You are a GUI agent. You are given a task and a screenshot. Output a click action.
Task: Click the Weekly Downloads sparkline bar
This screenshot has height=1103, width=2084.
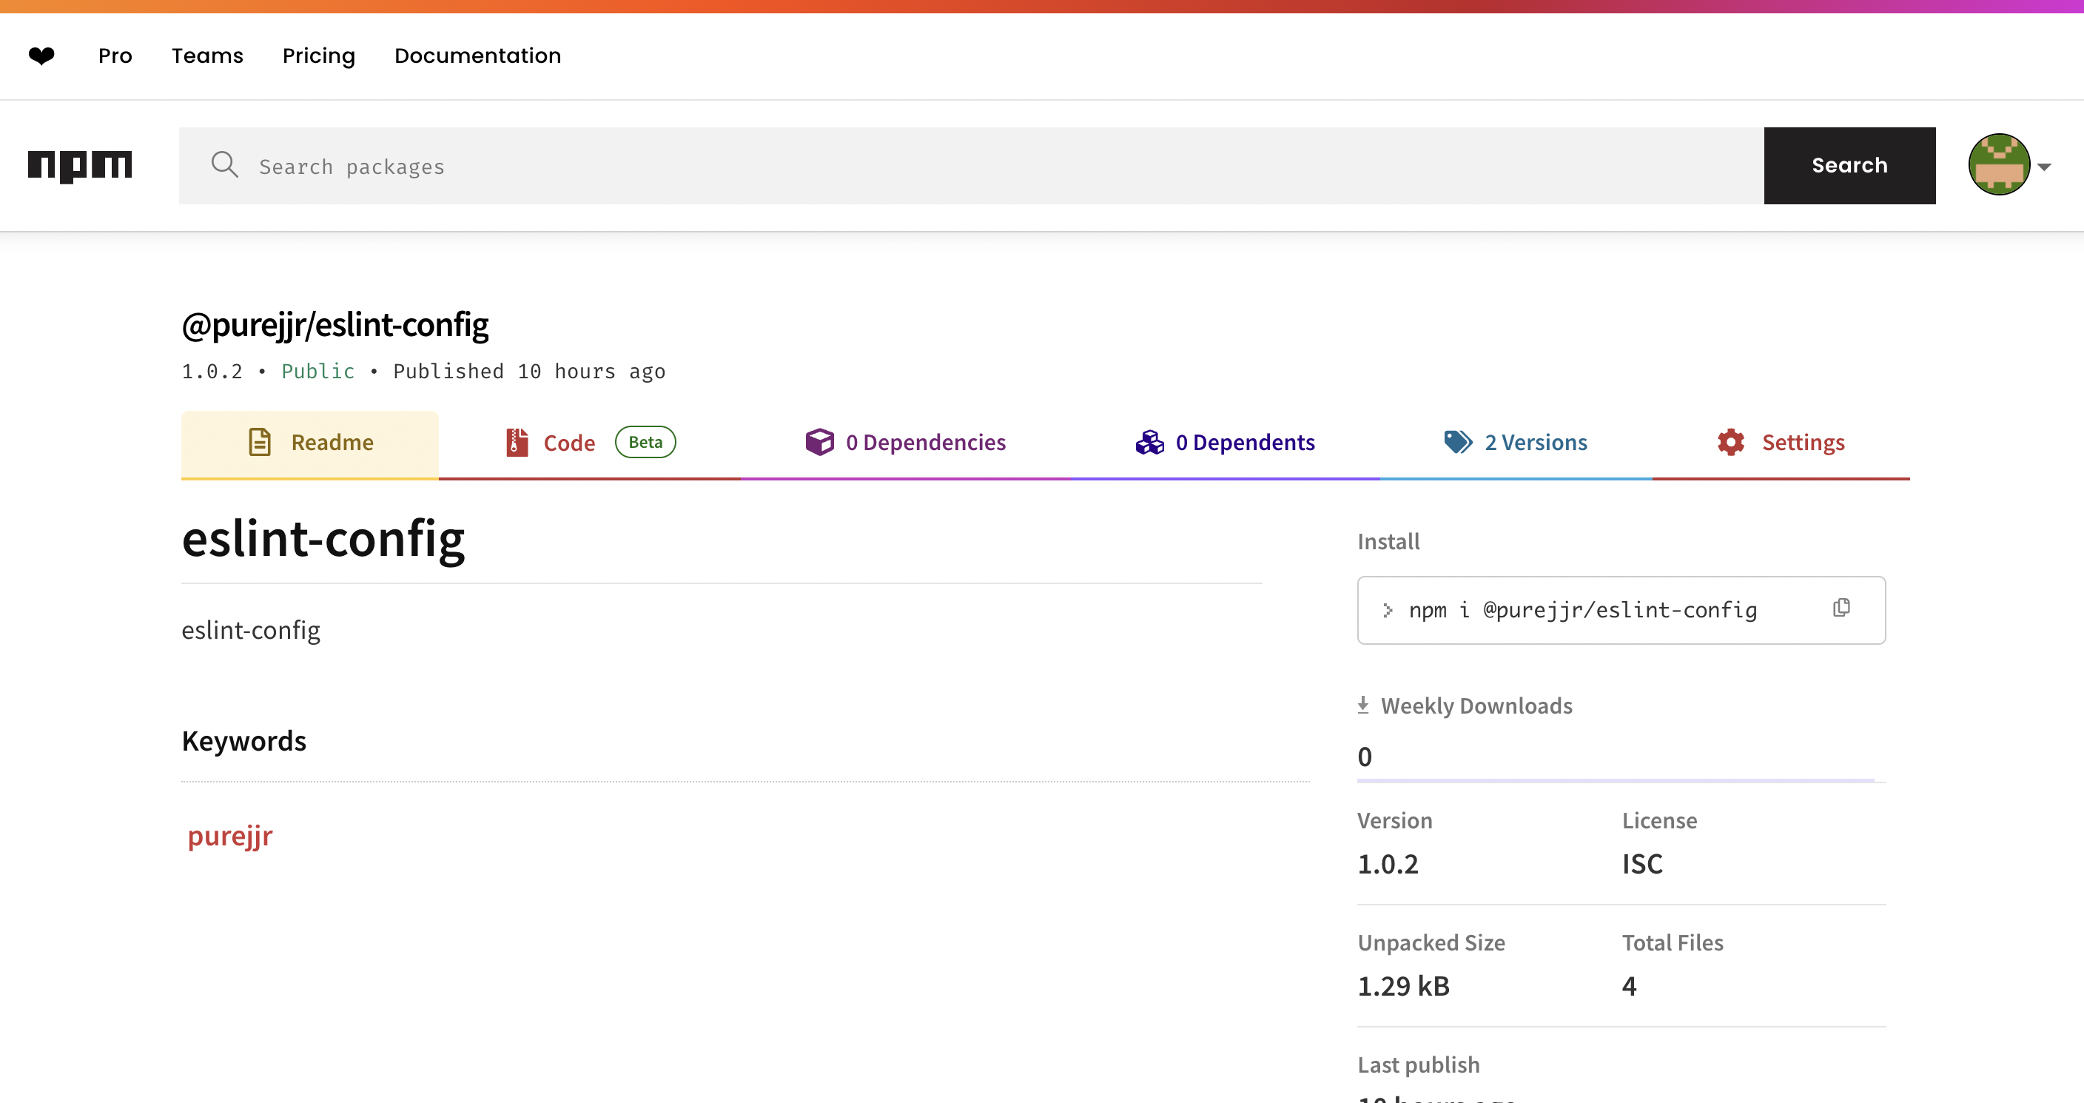1615,780
